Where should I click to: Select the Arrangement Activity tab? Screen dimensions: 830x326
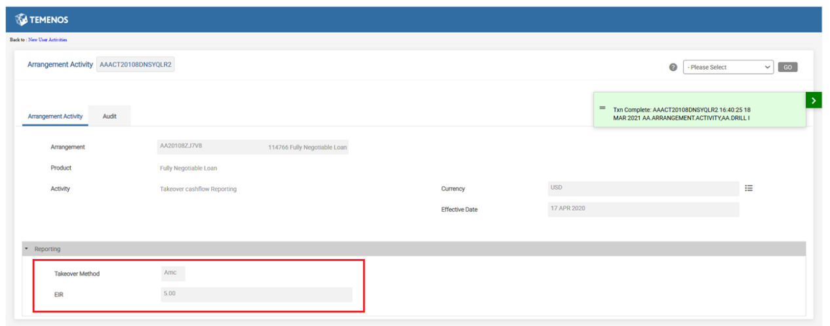55,116
